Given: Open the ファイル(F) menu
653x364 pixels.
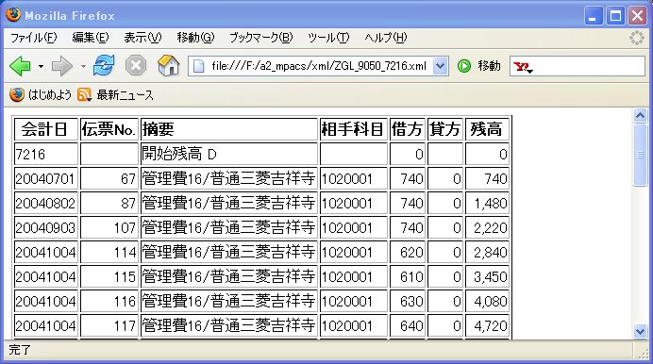Looking at the screenshot, I should [33, 38].
